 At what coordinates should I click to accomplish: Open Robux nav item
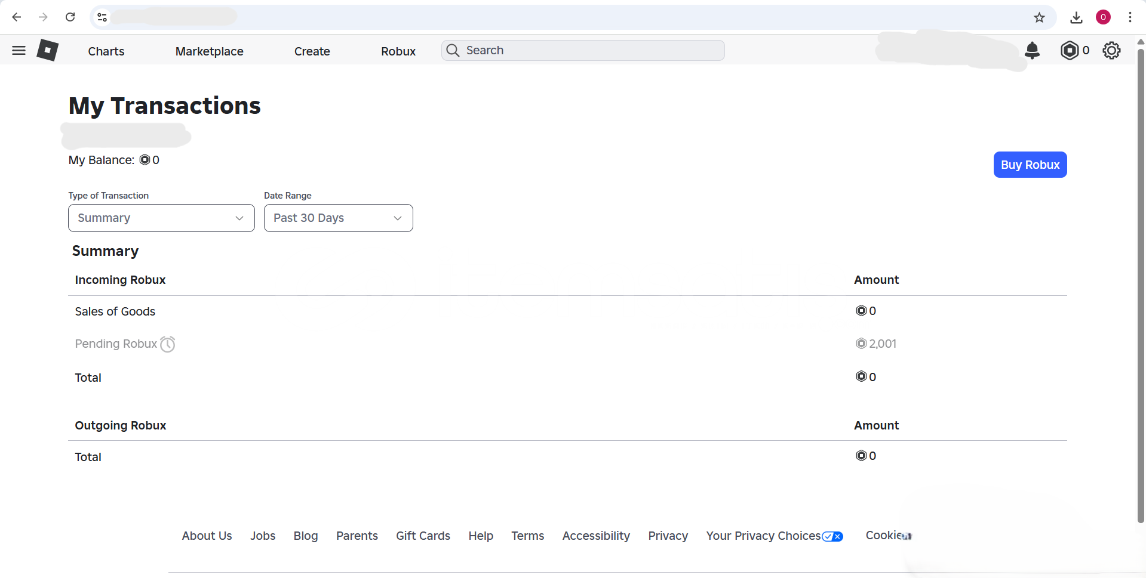[398, 51]
